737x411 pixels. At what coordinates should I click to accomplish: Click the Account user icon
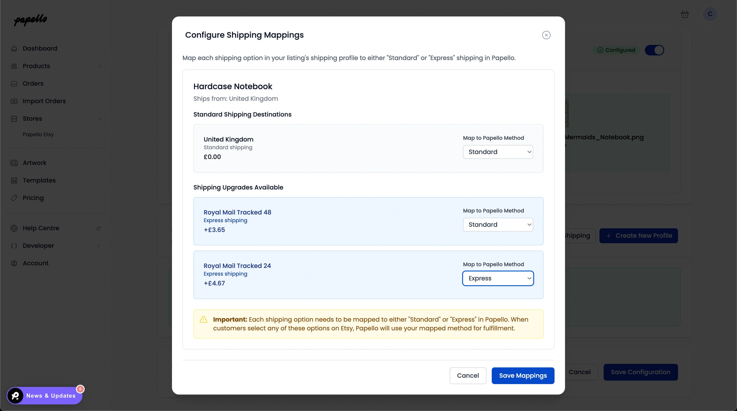(x=14, y=263)
